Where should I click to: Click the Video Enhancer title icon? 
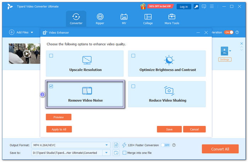click(x=45, y=33)
